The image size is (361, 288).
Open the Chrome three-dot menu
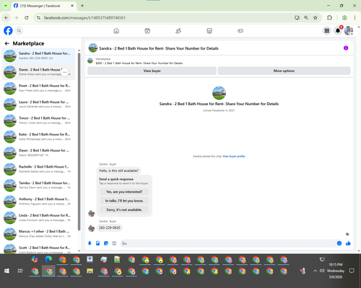pyautogui.click(x=355, y=18)
